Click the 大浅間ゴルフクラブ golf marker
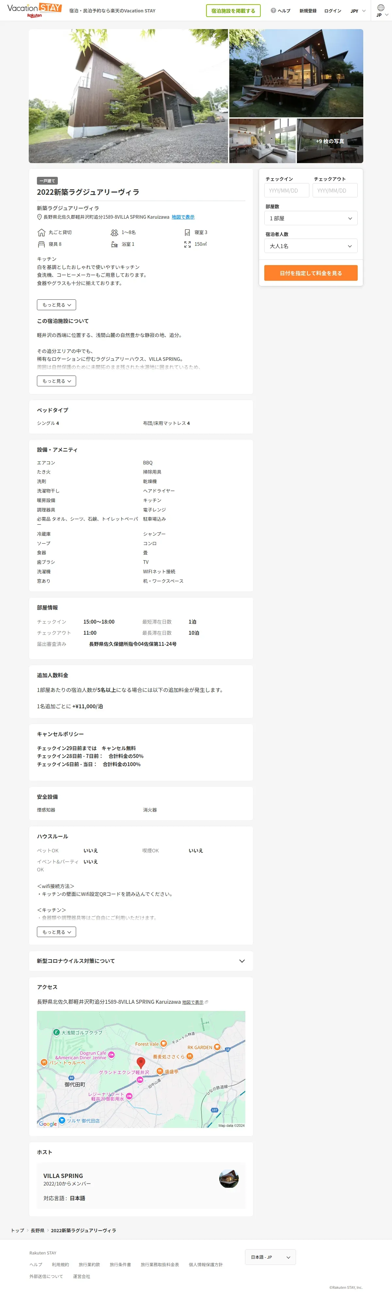Screen dimensions: 392x1294 56,1032
